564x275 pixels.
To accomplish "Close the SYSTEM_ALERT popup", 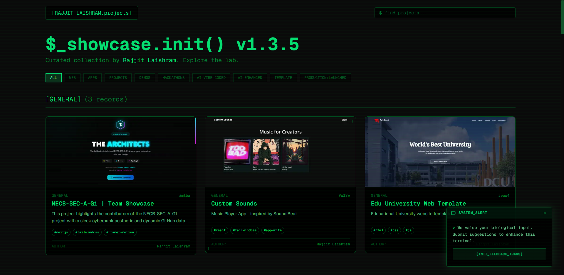I will point(545,213).
